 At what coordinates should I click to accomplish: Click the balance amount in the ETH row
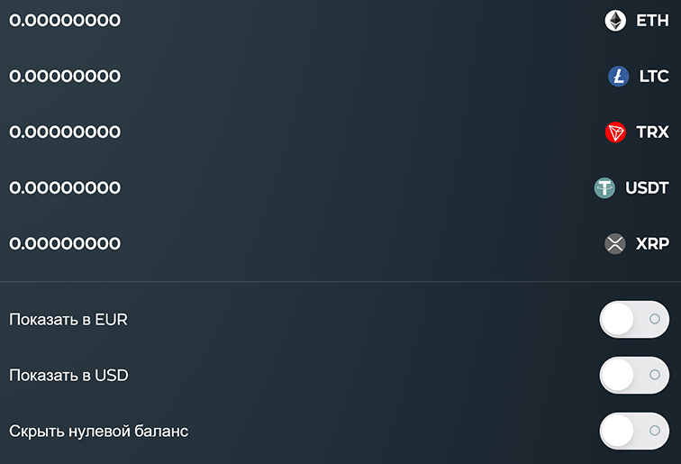(65, 21)
